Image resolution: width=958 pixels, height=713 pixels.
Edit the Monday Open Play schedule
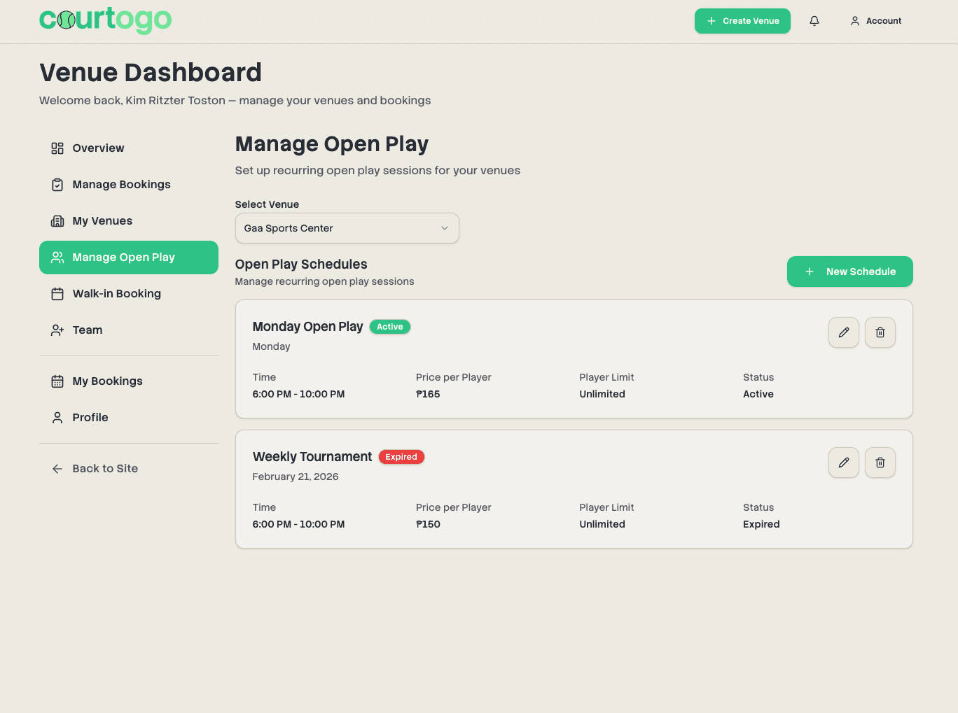click(843, 332)
